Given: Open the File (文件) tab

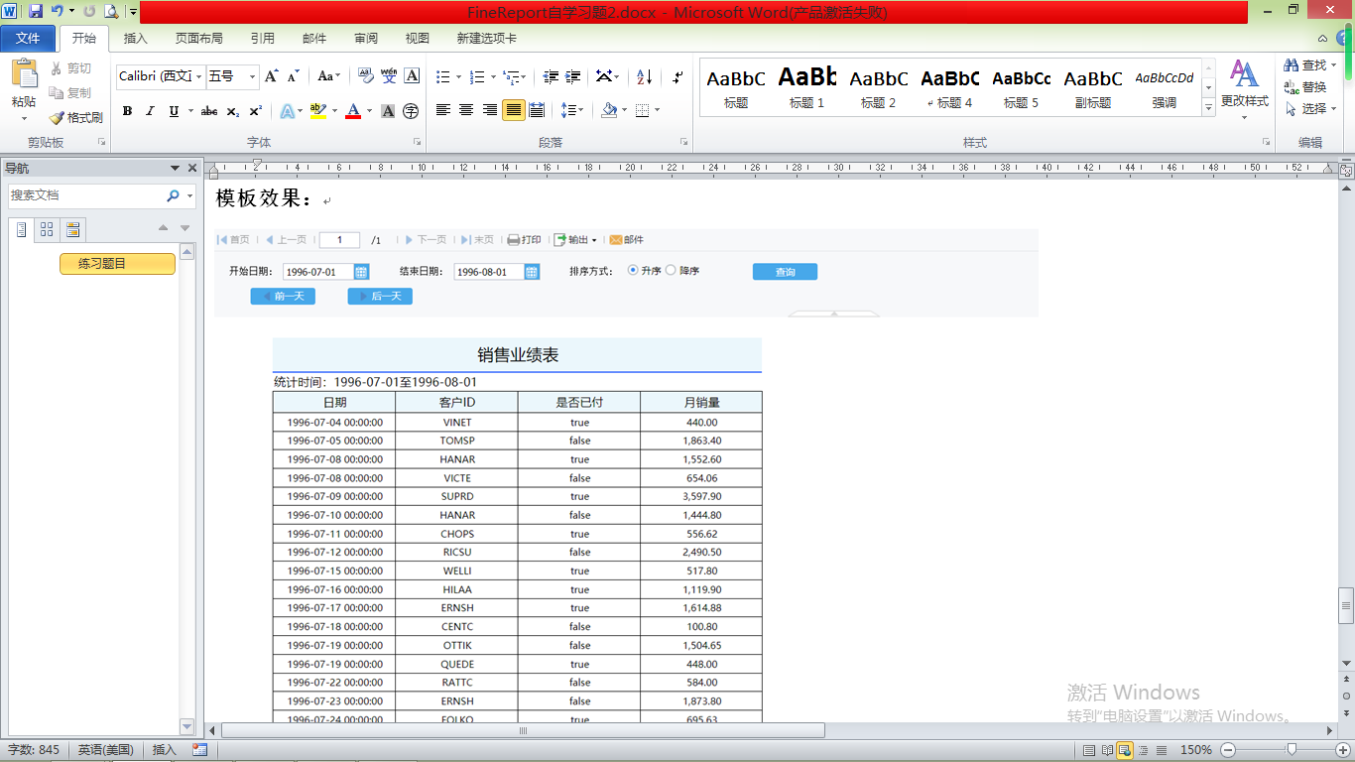Looking at the screenshot, I should (x=28, y=38).
